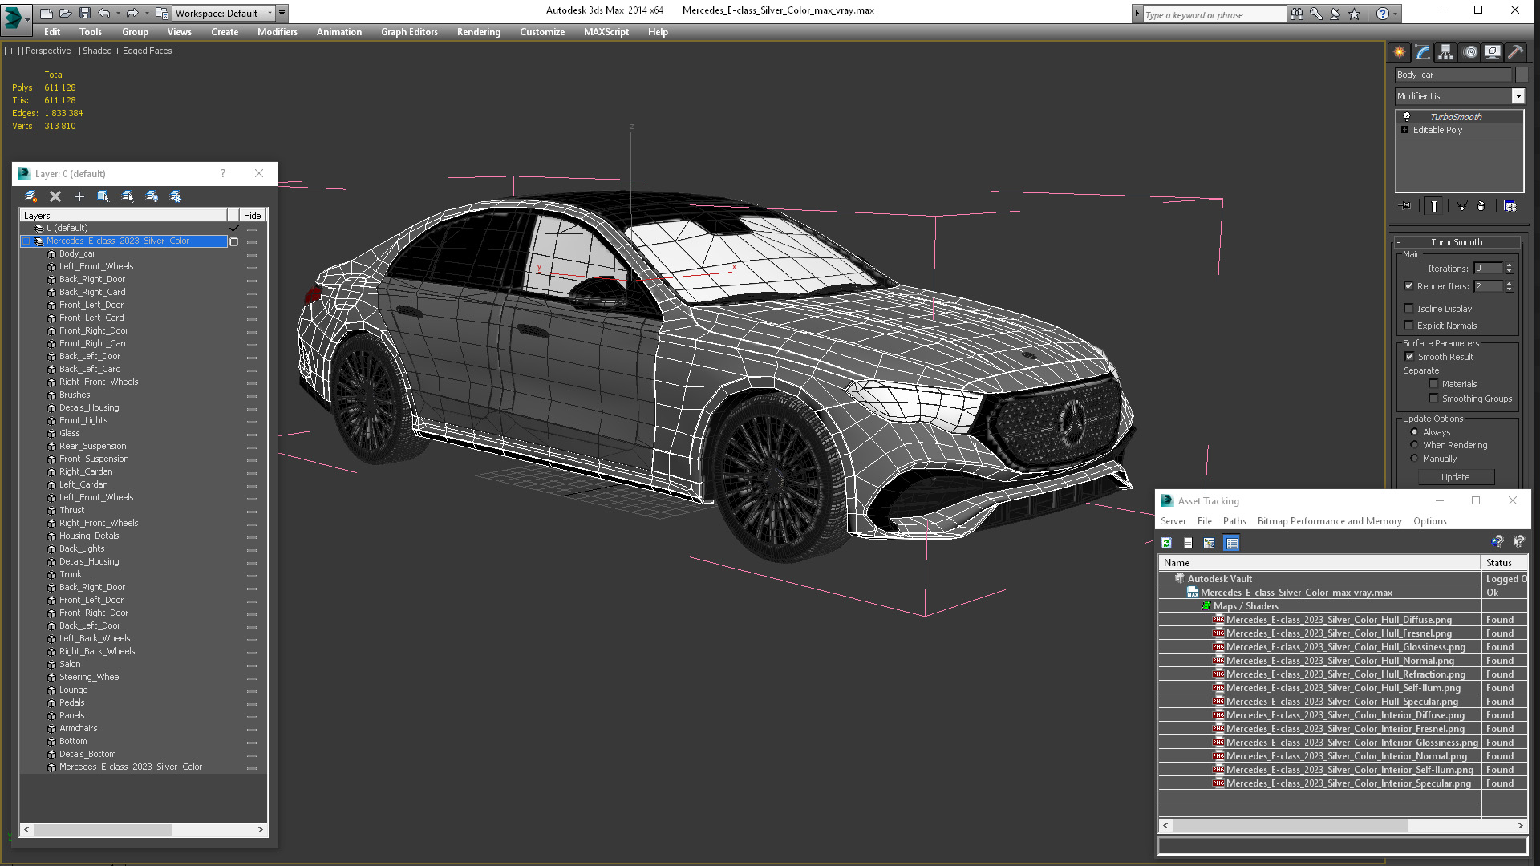
Task: Enable Separate by Smoothing Groups checkbox
Action: [1434, 399]
